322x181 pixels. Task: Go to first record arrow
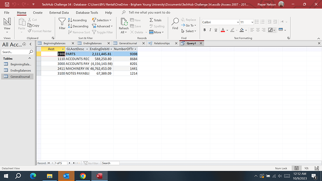[x=49, y=163]
